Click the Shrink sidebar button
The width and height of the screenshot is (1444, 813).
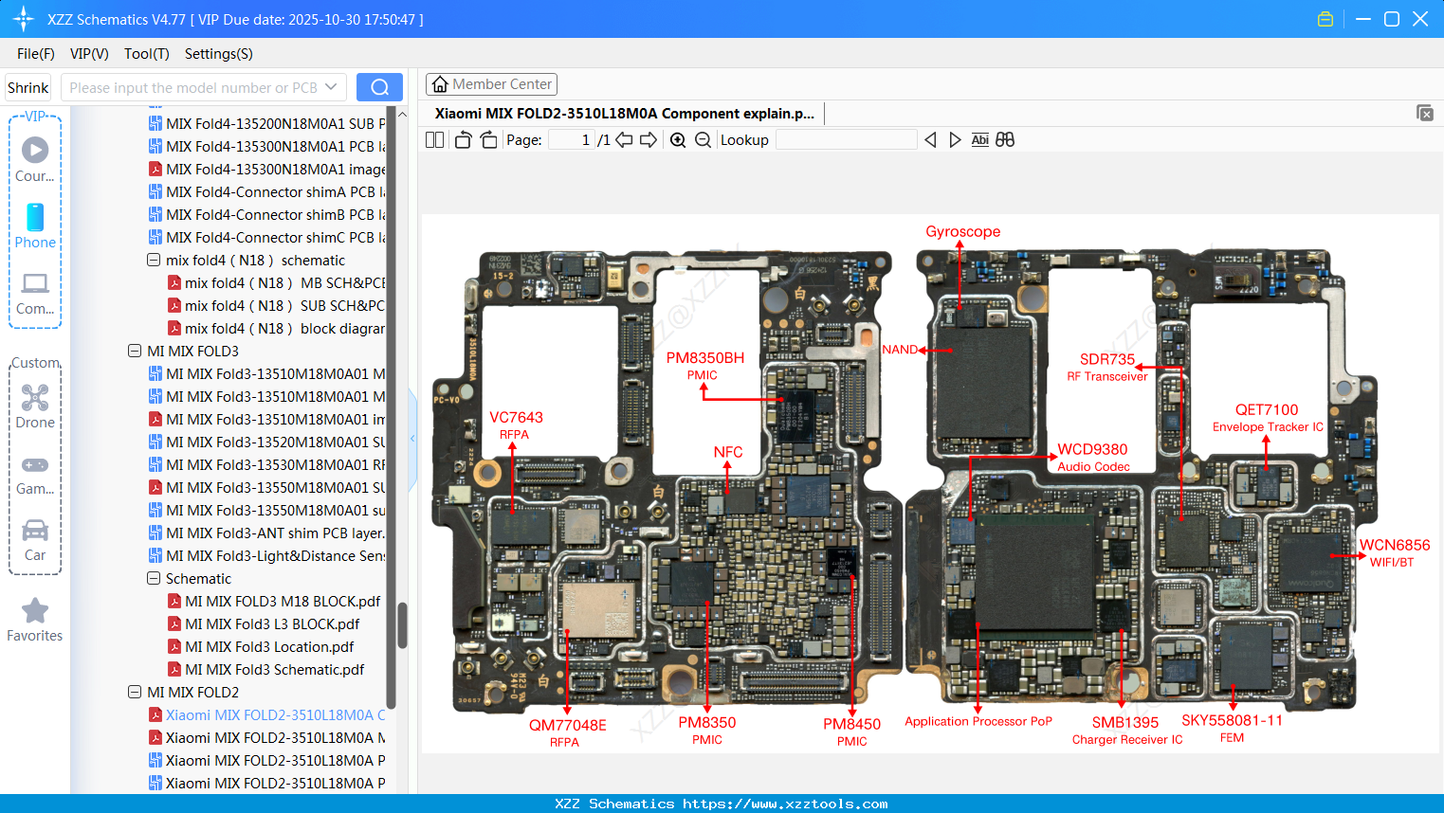tap(27, 86)
